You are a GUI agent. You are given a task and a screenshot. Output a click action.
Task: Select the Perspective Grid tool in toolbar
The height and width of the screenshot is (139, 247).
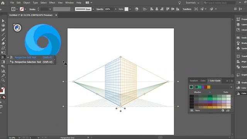(x=3, y=57)
